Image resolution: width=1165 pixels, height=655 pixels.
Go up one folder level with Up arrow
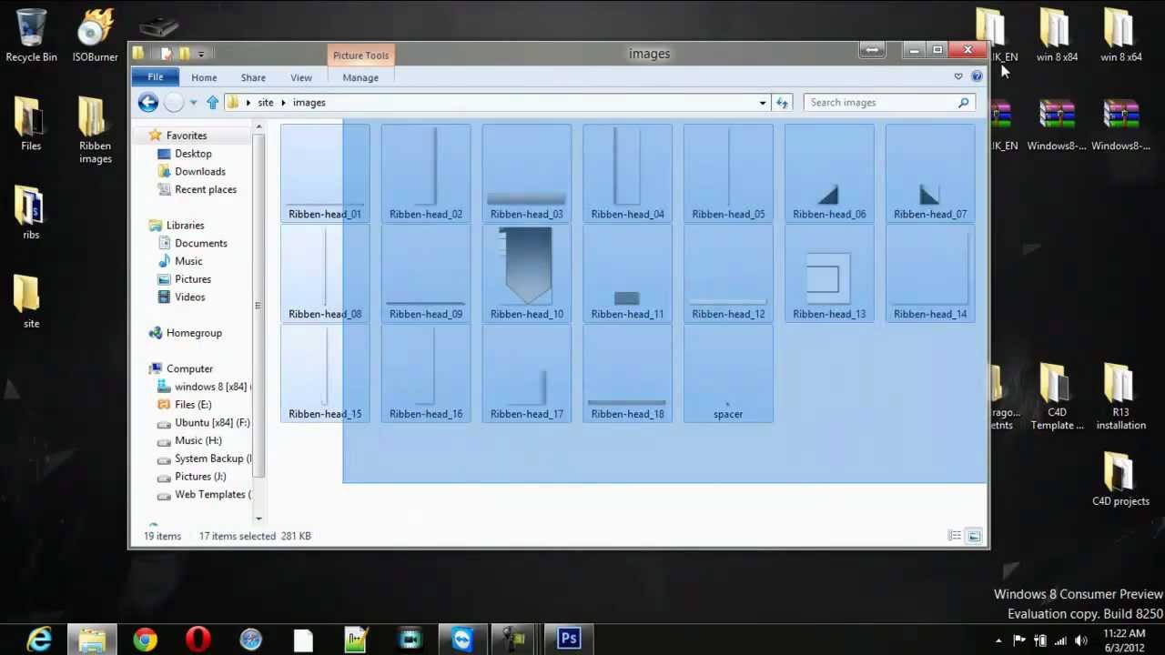212,102
